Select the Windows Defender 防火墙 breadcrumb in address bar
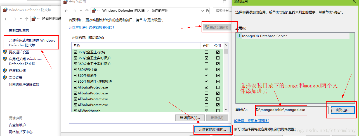Image resolution: width=359 pixels, height=136 pixels. [x=123, y=11]
